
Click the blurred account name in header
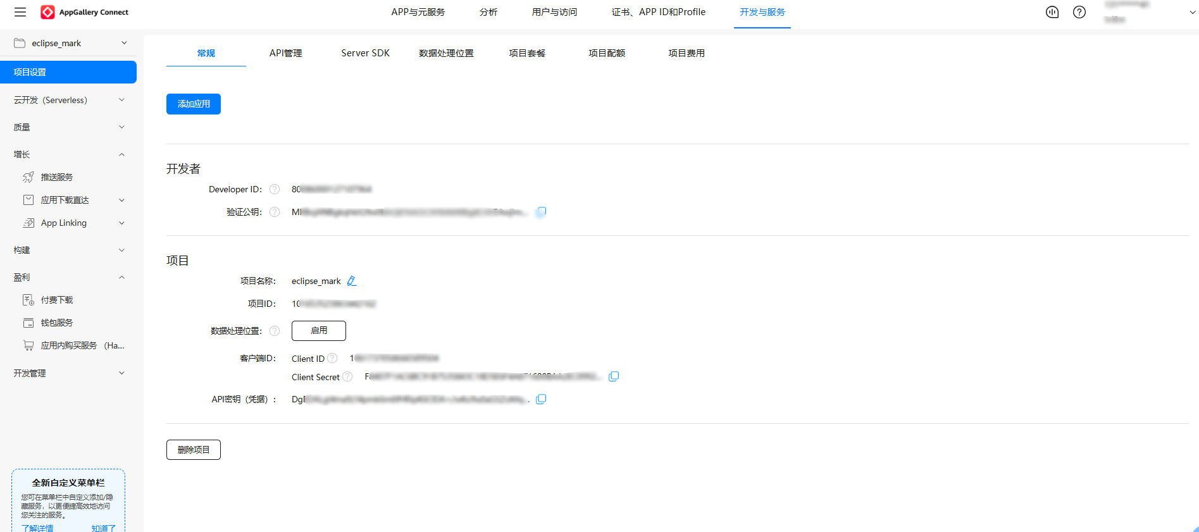coord(1126,5)
